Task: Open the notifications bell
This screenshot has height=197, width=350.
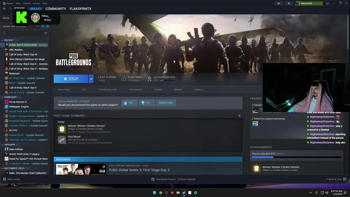Action: click(x=289, y=3)
